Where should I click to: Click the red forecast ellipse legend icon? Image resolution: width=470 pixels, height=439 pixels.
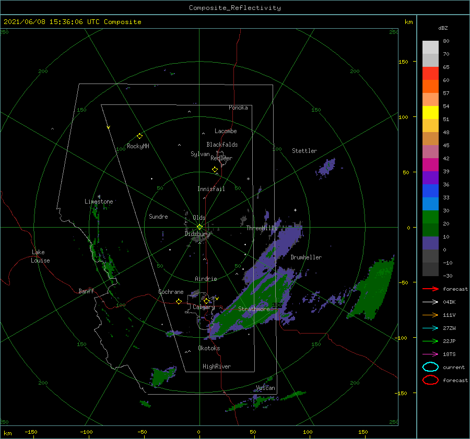430,380
